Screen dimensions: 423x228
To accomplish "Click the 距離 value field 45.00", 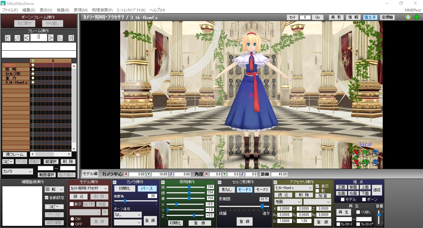I will (x=279, y=174).
